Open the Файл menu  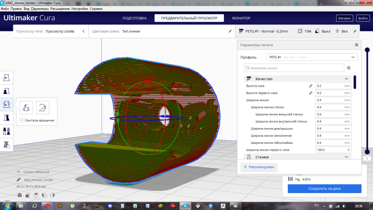coord(5,9)
